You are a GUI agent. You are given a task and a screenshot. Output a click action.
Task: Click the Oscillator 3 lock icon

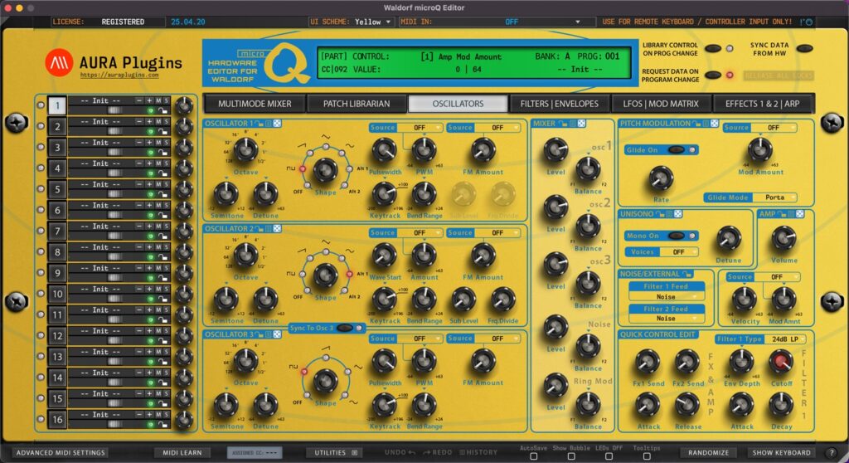pos(260,334)
